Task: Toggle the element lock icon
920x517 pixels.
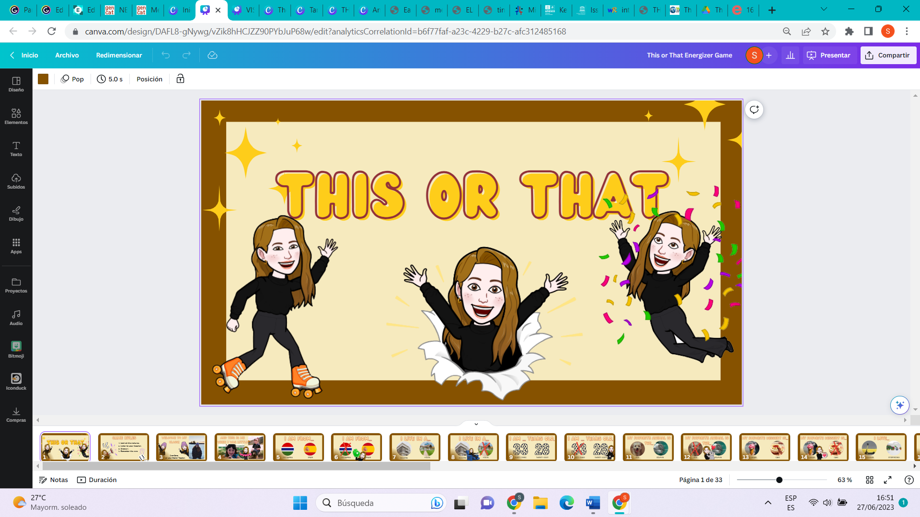Action: (180, 79)
